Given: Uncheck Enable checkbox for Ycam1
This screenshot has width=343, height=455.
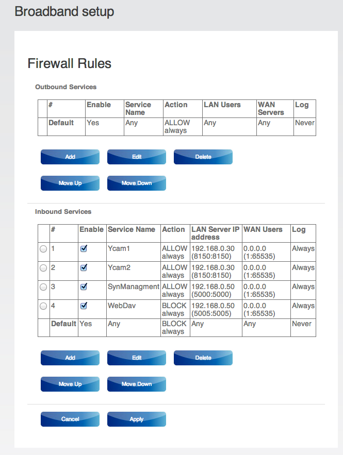Looking at the screenshot, I should (x=84, y=248).
